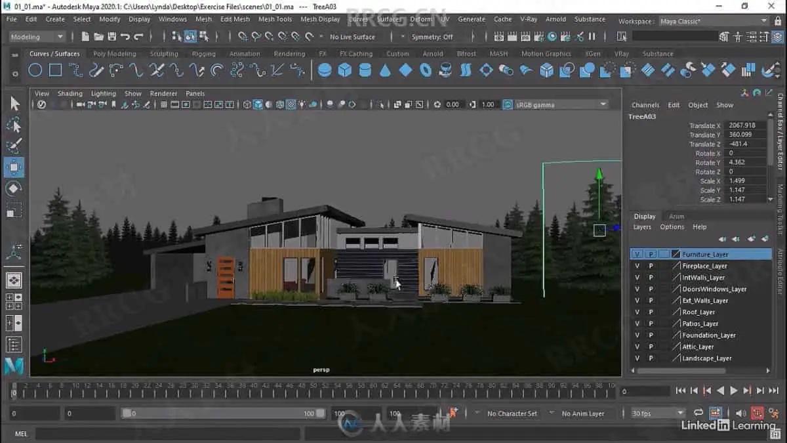
Task: Create a NURBS Sphere from shelf
Action: [x=325, y=70]
